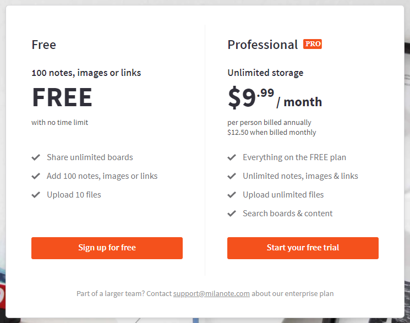Click the Sign up for free button
Image resolution: width=410 pixels, height=323 pixels.
point(107,248)
